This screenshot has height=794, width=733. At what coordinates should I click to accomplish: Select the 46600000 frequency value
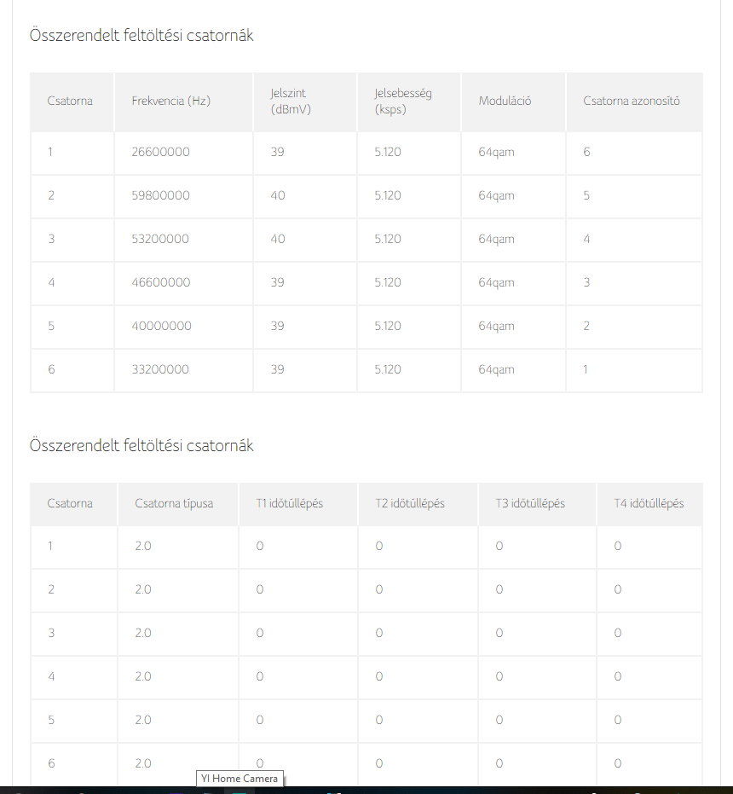pyautogui.click(x=160, y=282)
